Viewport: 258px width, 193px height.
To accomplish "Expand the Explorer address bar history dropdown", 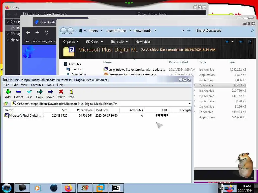I will coord(183,31).
